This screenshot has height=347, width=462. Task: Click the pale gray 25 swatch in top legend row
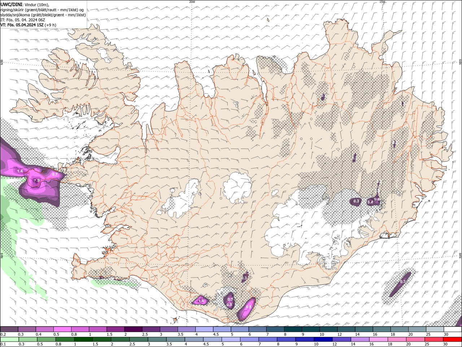[435, 329]
